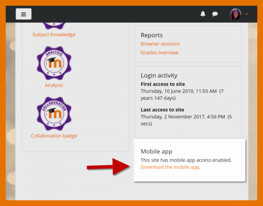Open the Browser sessions report
263x206 pixels.
click(x=160, y=44)
